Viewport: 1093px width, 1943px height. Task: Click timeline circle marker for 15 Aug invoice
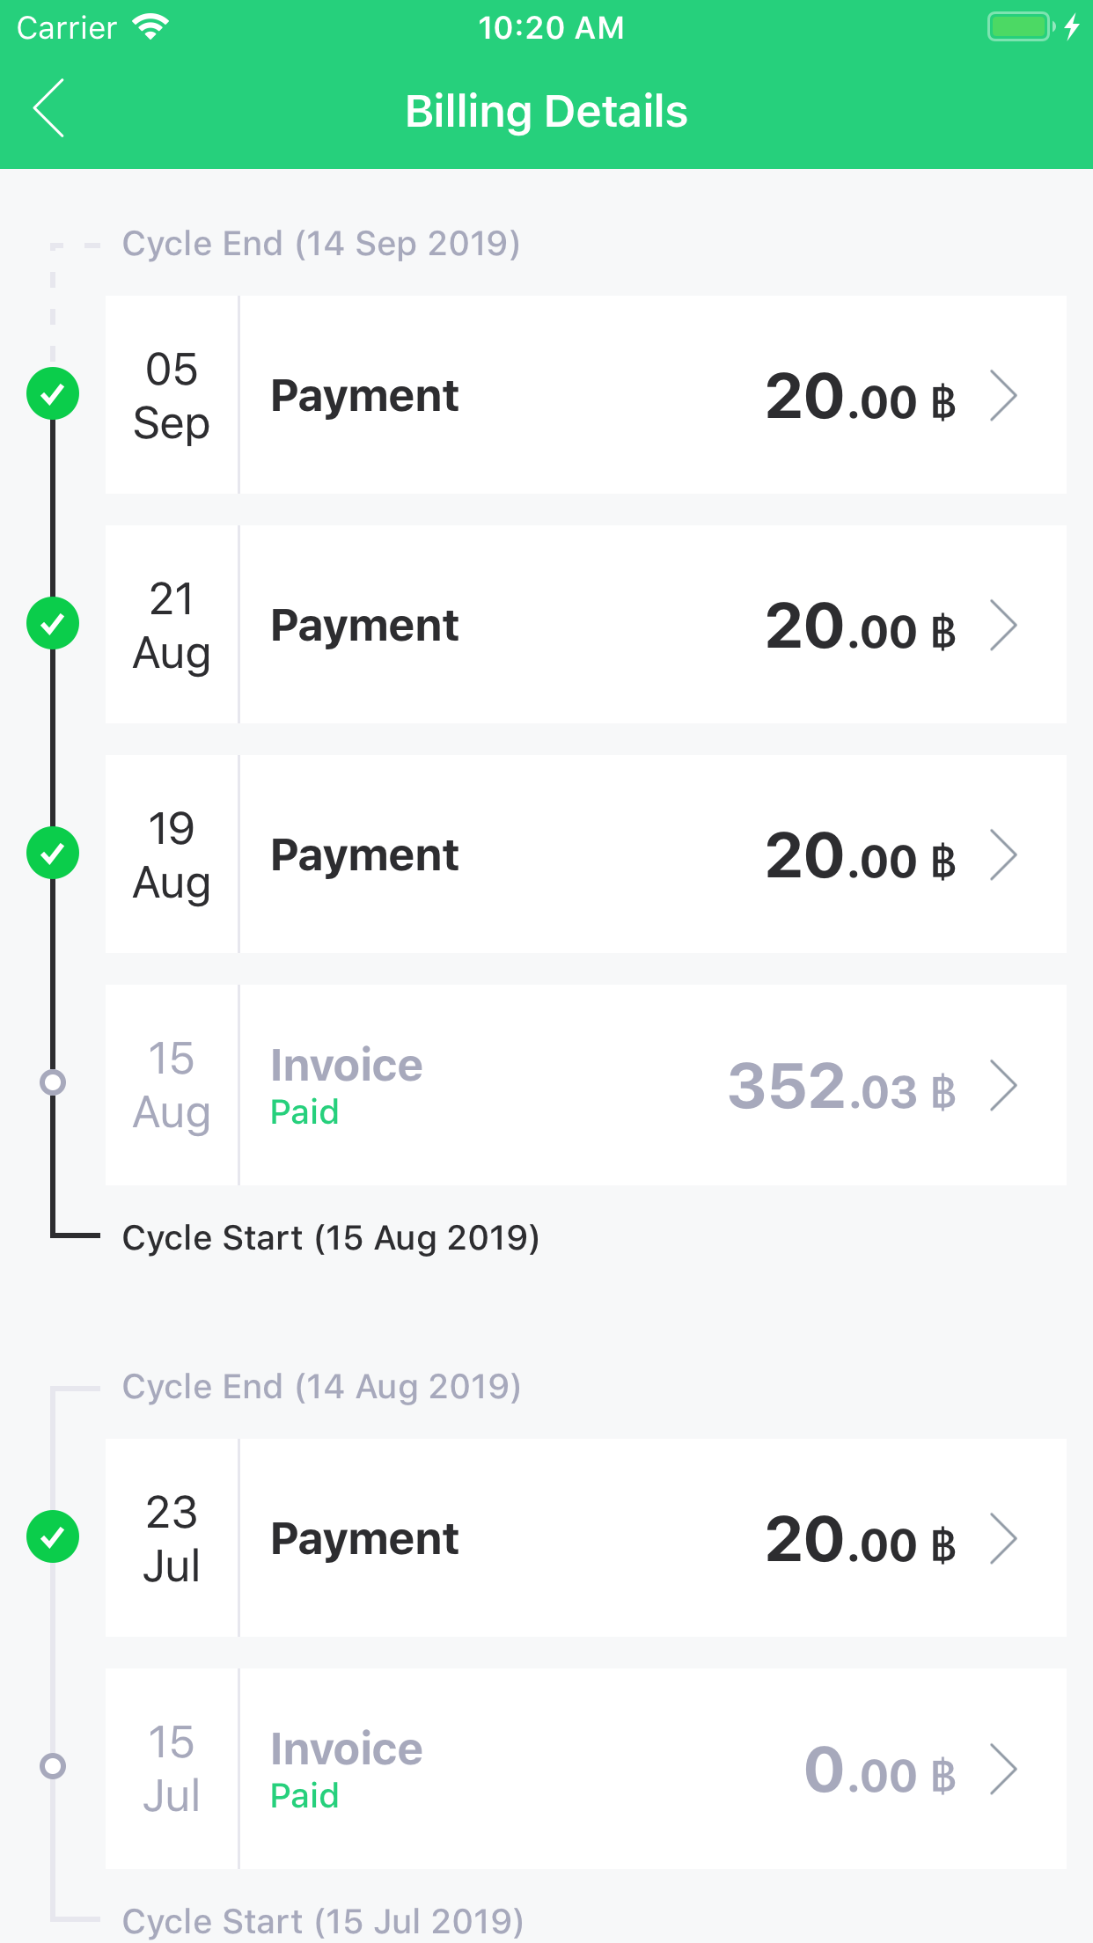[x=53, y=1081]
